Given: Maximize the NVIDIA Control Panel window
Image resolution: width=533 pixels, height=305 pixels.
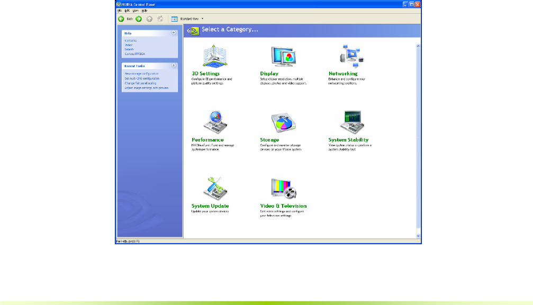Looking at the screenshot, I should click(412, 4).
